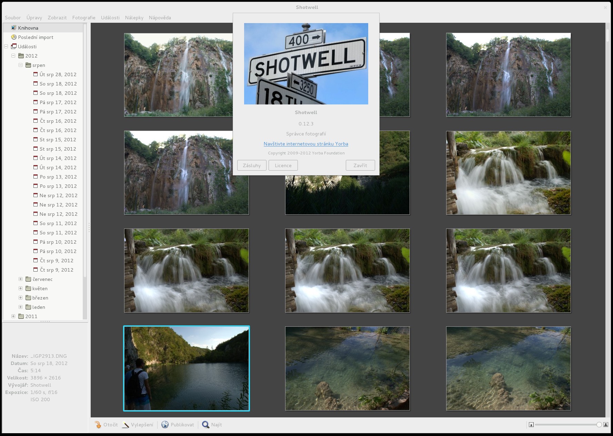The height and width of the screenshot is (436, 613).
Task: Click the Licence button in About dialog
Action: coord(283,165)
